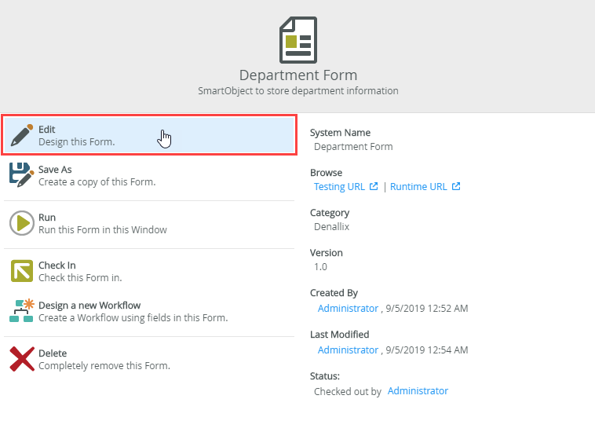Open Administrator link next to Checked out by
The height and width of the screenshot is (421, 595).
tap(418, 391)
